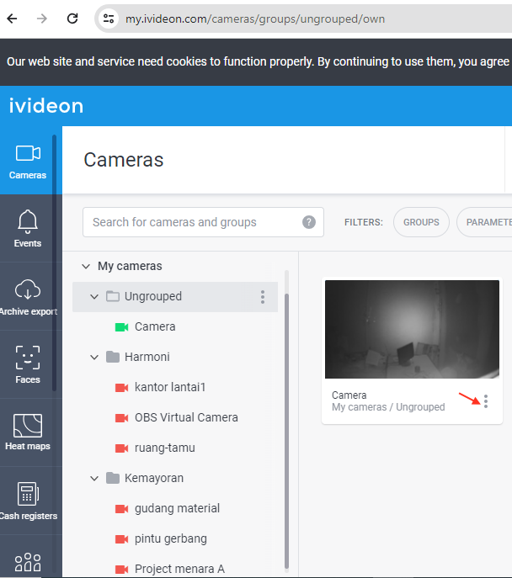Select kantor lantai1 camera
512x578 pixels.
(x=170, y=387)
